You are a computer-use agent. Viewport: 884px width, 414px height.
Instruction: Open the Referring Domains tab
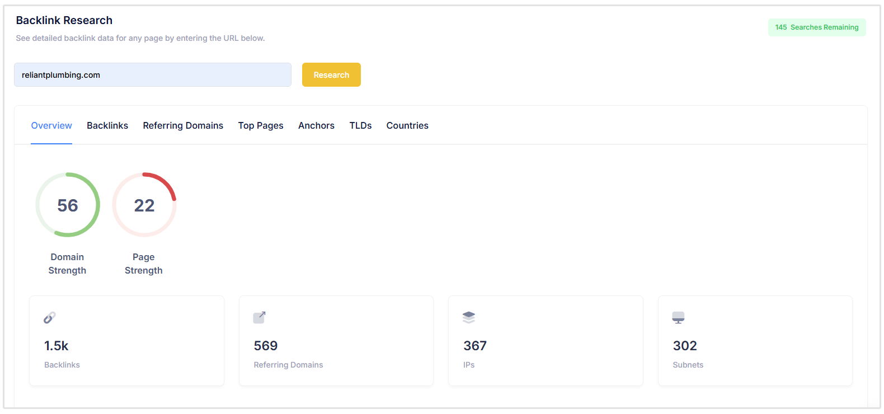(183, 125)
